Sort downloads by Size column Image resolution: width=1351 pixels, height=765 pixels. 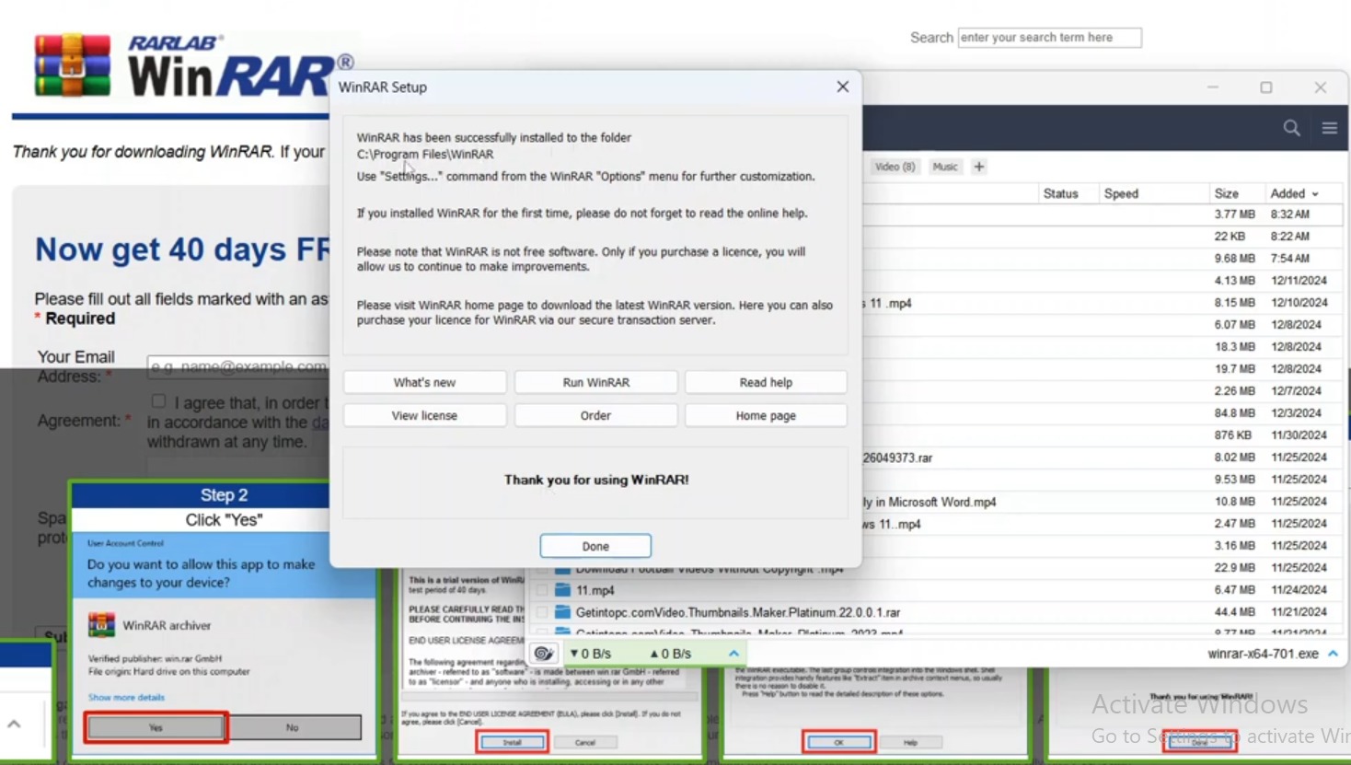click(x=1226, y=193)
